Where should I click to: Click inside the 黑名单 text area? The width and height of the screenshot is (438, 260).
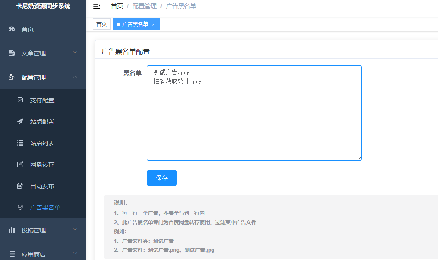coord(254,112)
